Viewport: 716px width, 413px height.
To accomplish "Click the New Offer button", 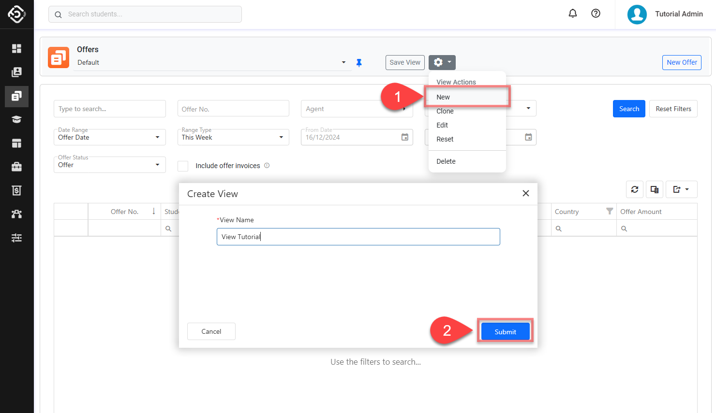I will click(682, 62).
